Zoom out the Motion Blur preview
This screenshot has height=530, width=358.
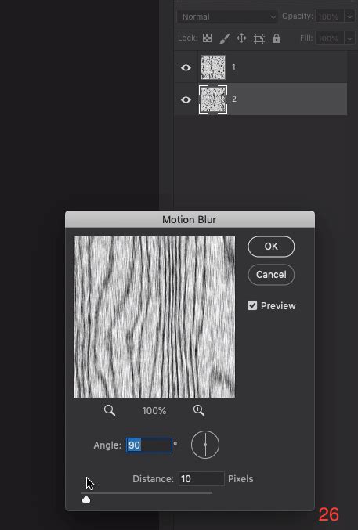click(x=110, y=410)
